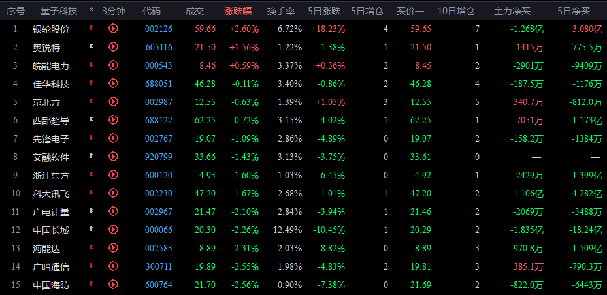Click the white marker icon beside 中国长城

click(91, 229)
